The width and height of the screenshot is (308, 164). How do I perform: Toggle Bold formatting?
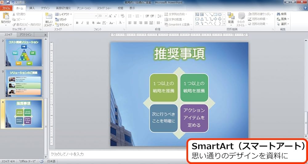point(77,23)
